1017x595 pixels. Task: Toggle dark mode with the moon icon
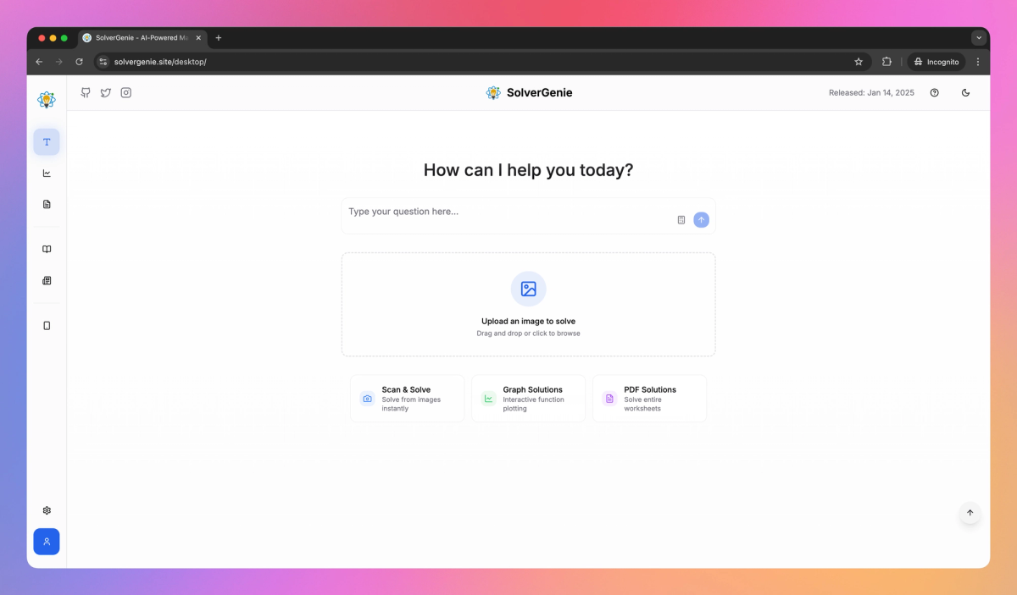(x=965, y=92)
